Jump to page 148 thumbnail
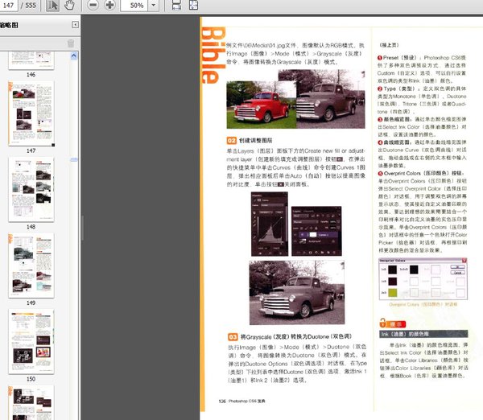This screenshot has width=483, height=420. (x=31, y=188)
